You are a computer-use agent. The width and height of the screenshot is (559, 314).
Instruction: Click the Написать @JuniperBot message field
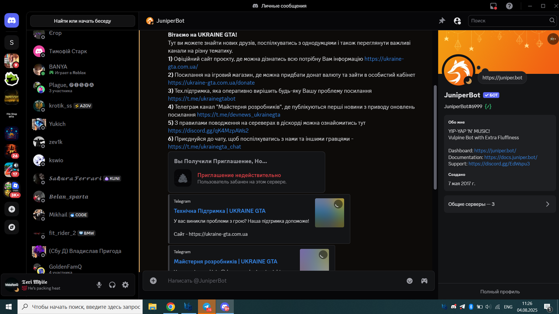point(284,281)
